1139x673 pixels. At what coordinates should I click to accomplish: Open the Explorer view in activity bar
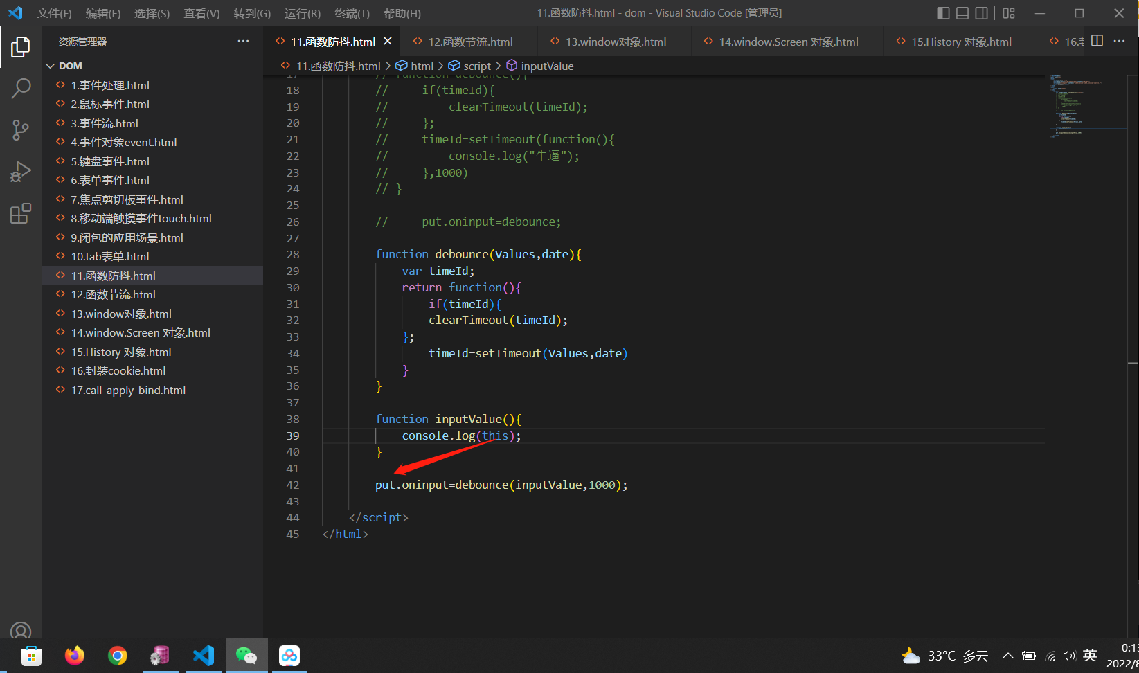click(21, 47)
